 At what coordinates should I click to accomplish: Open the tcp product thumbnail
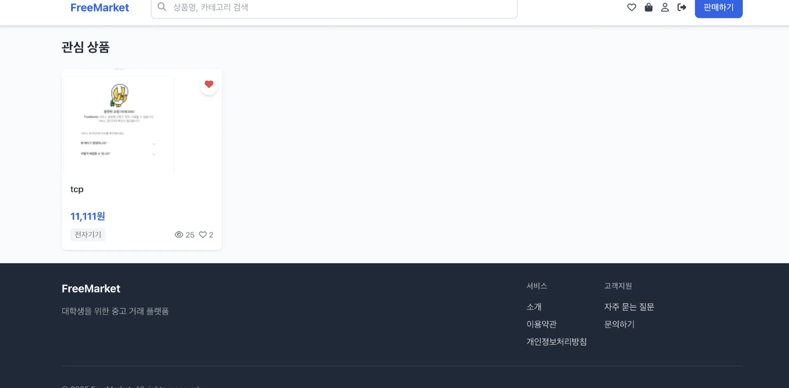point(142,121)
